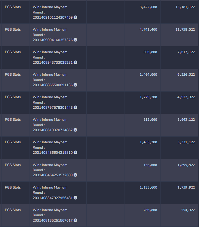Open info icon next to round 2031409004160357376
The height and width of the screenshot is (227, 199).
click(75, 40)
